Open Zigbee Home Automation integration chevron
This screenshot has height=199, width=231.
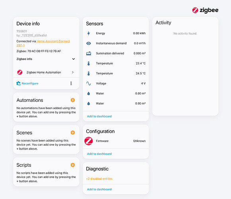click(x=73, y=72)
